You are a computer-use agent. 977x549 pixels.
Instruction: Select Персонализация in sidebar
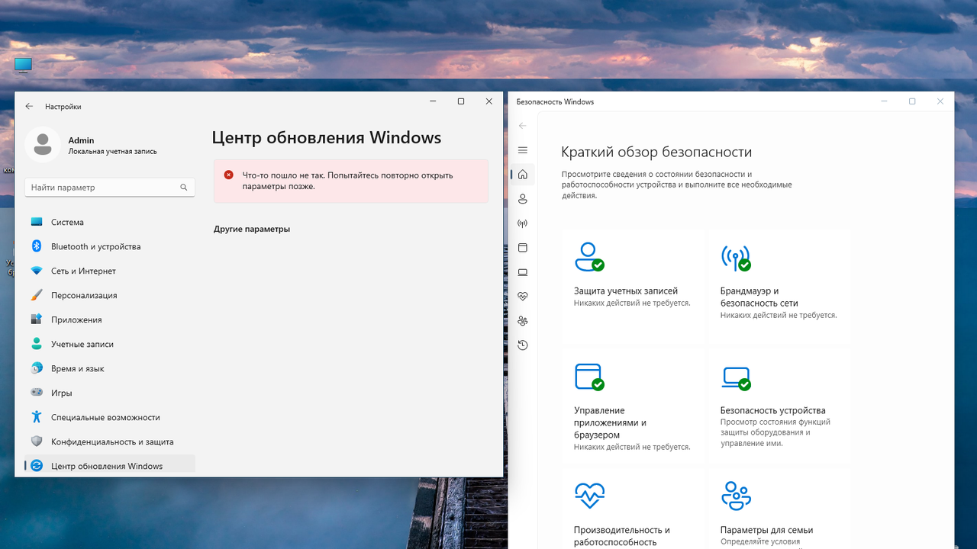click(110, 295)
